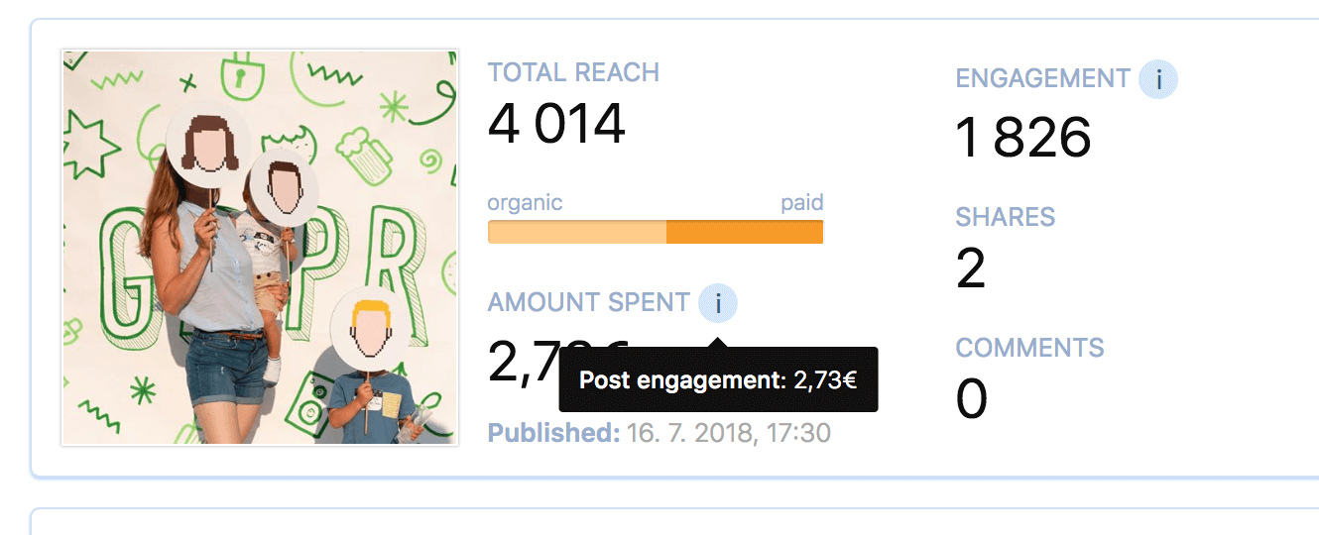Click the 4 014 total reach value

click(556, 124)
